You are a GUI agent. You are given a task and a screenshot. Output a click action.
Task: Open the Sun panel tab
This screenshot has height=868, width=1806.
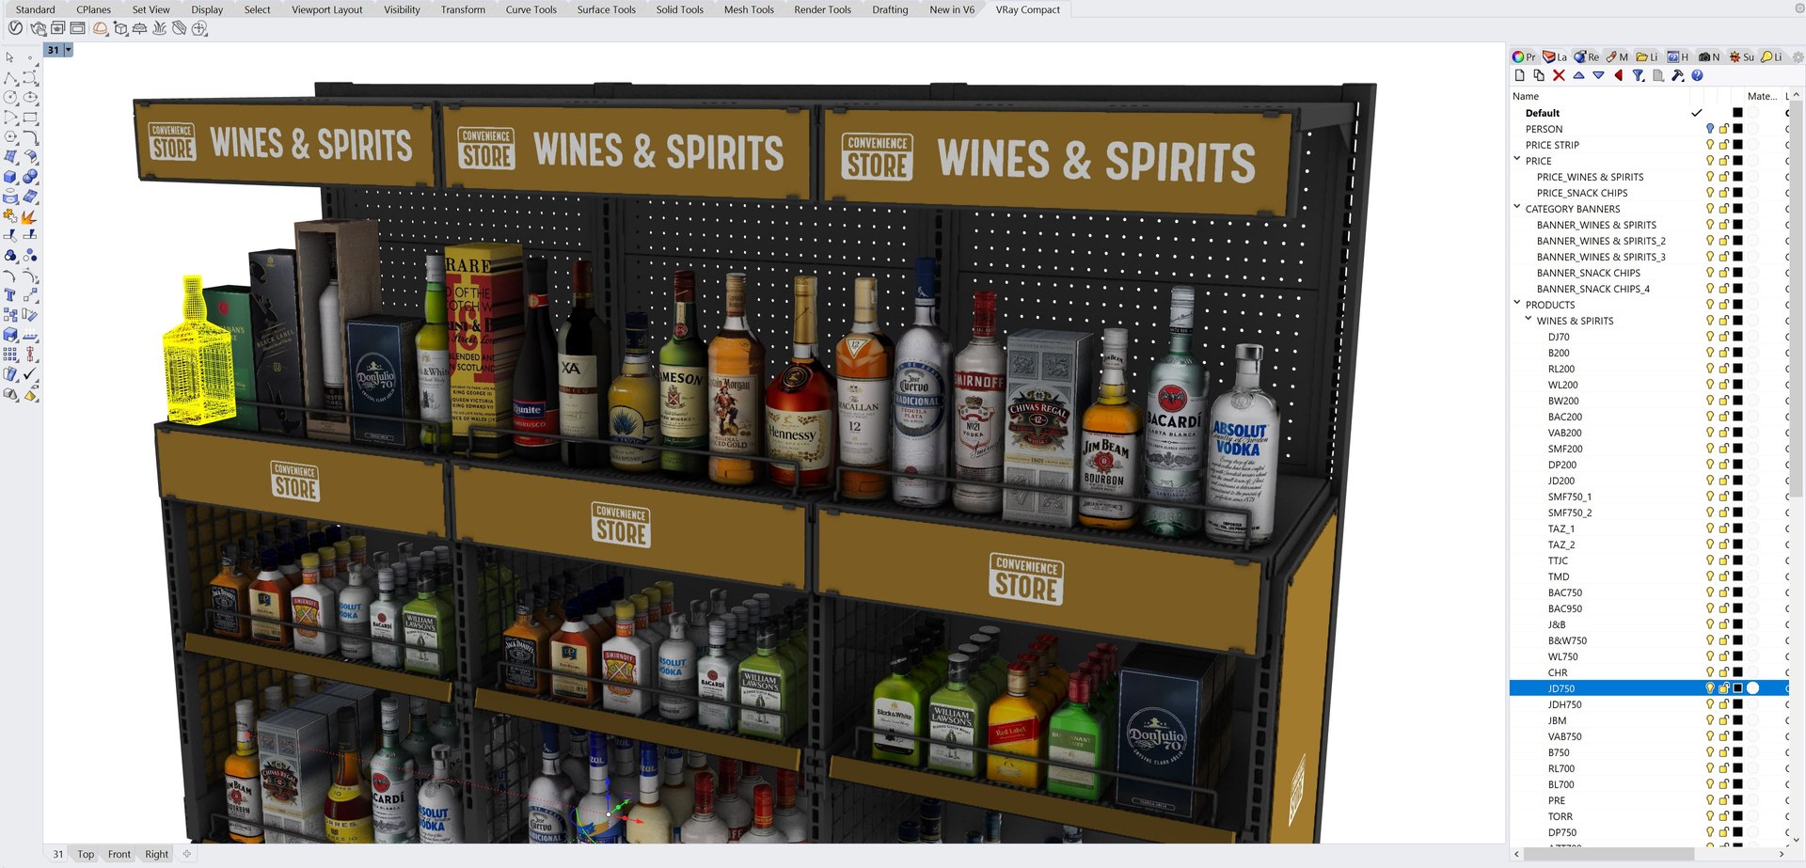coord(1742,57)
